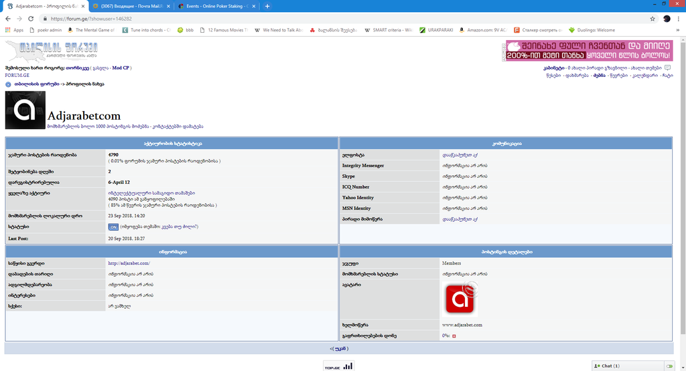
Task: Open Mod CP link
Action: (121, 68)
